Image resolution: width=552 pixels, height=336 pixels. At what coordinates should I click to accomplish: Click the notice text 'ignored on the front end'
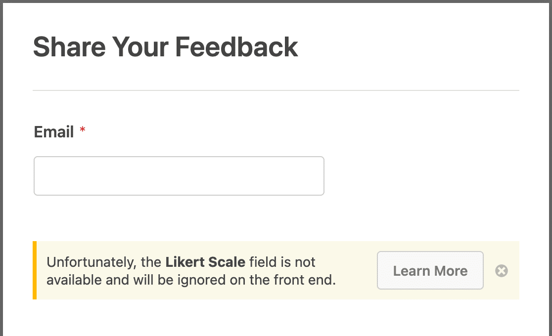coord(256,280)
